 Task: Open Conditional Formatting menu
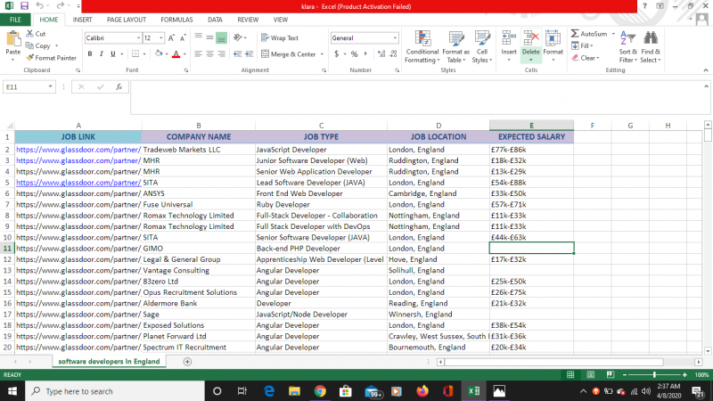(422, 47)
